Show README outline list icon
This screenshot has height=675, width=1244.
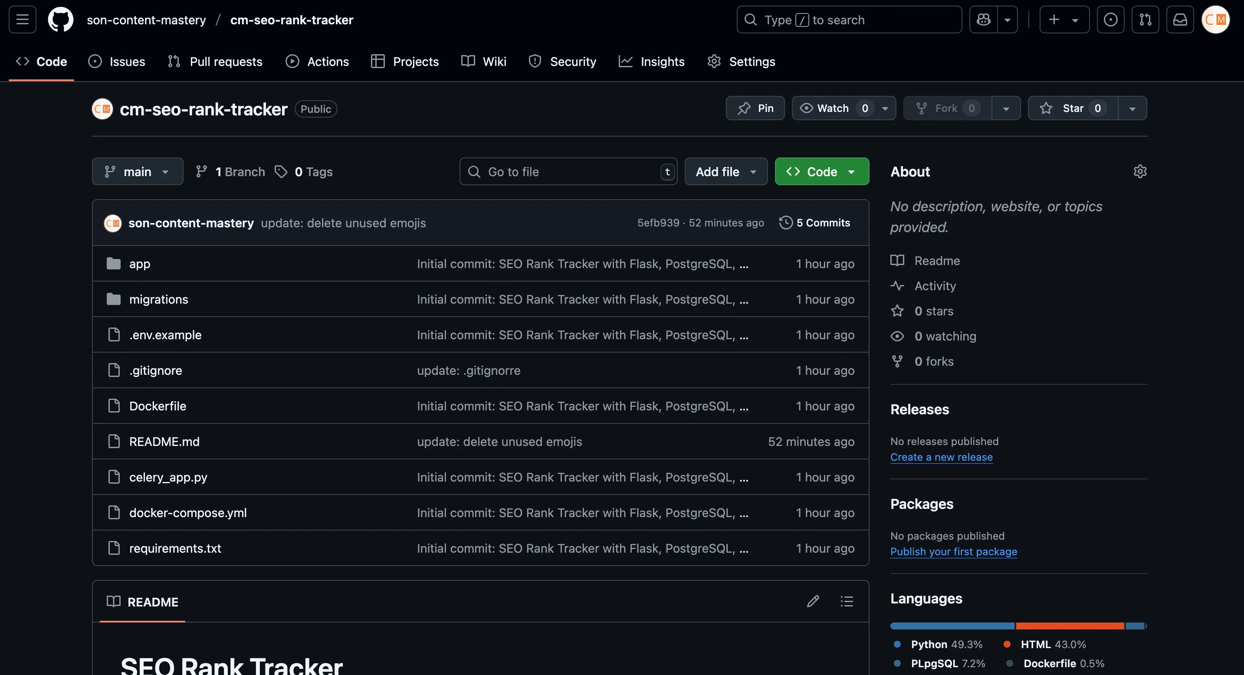(847, 601)
